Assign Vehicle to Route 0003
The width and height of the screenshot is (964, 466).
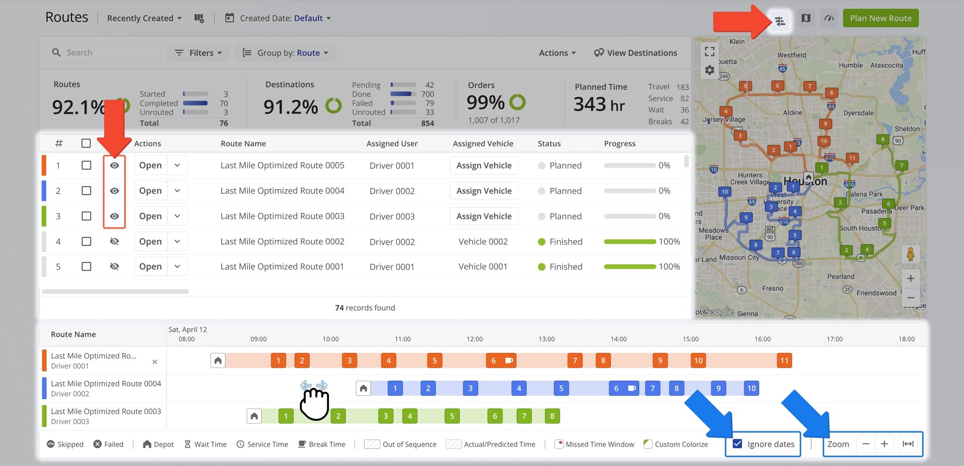click(484, 216)
